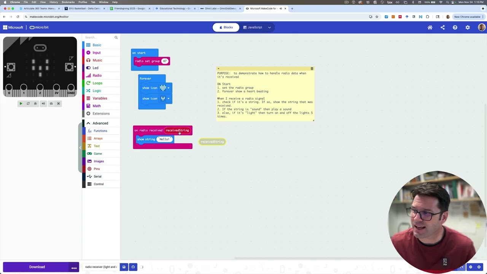The height and width of the screenshot is (274, 487).
Task: Switch to BYU Basketball browser tab
Action: coord(84,8)
